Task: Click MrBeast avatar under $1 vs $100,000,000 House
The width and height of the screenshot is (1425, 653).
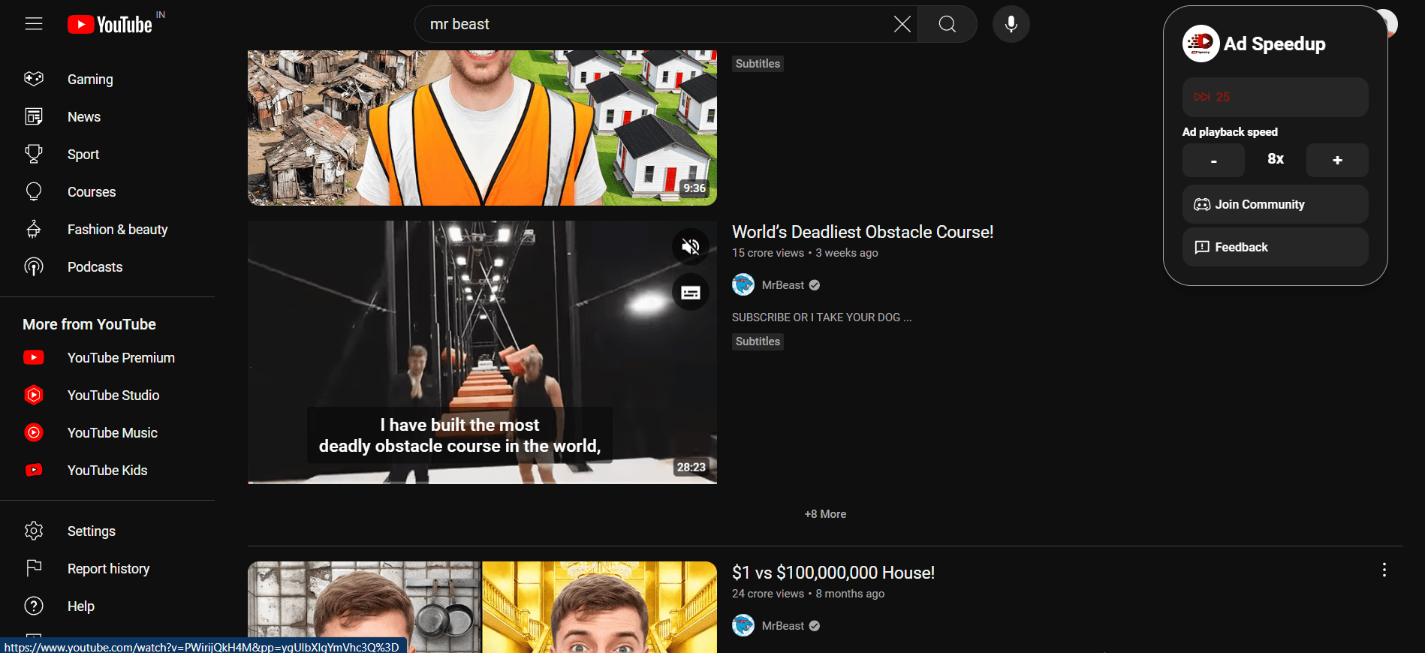Action: (743, 625)
